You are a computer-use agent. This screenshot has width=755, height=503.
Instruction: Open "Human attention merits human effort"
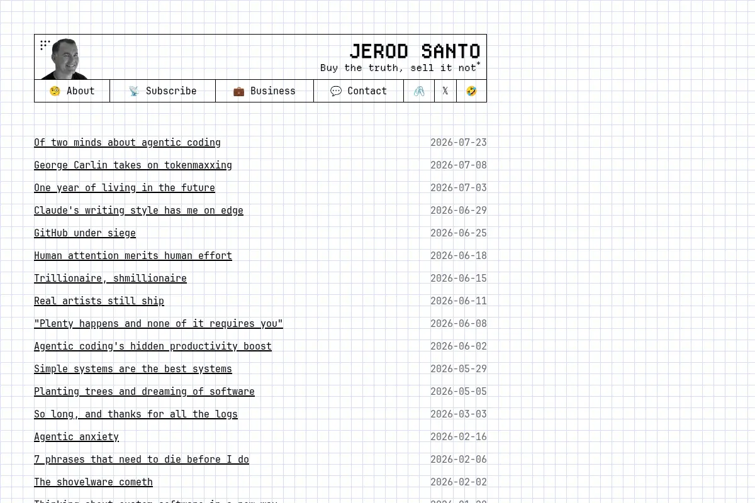pos(133,256)
